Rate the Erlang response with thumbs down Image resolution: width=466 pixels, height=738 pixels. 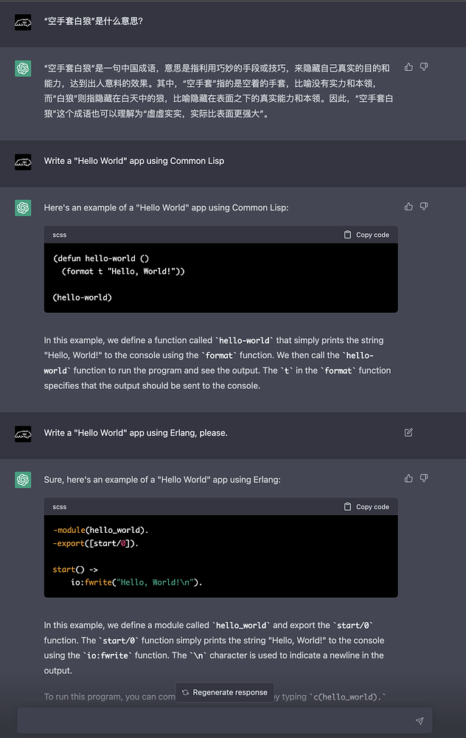click(x=424, y=478)
